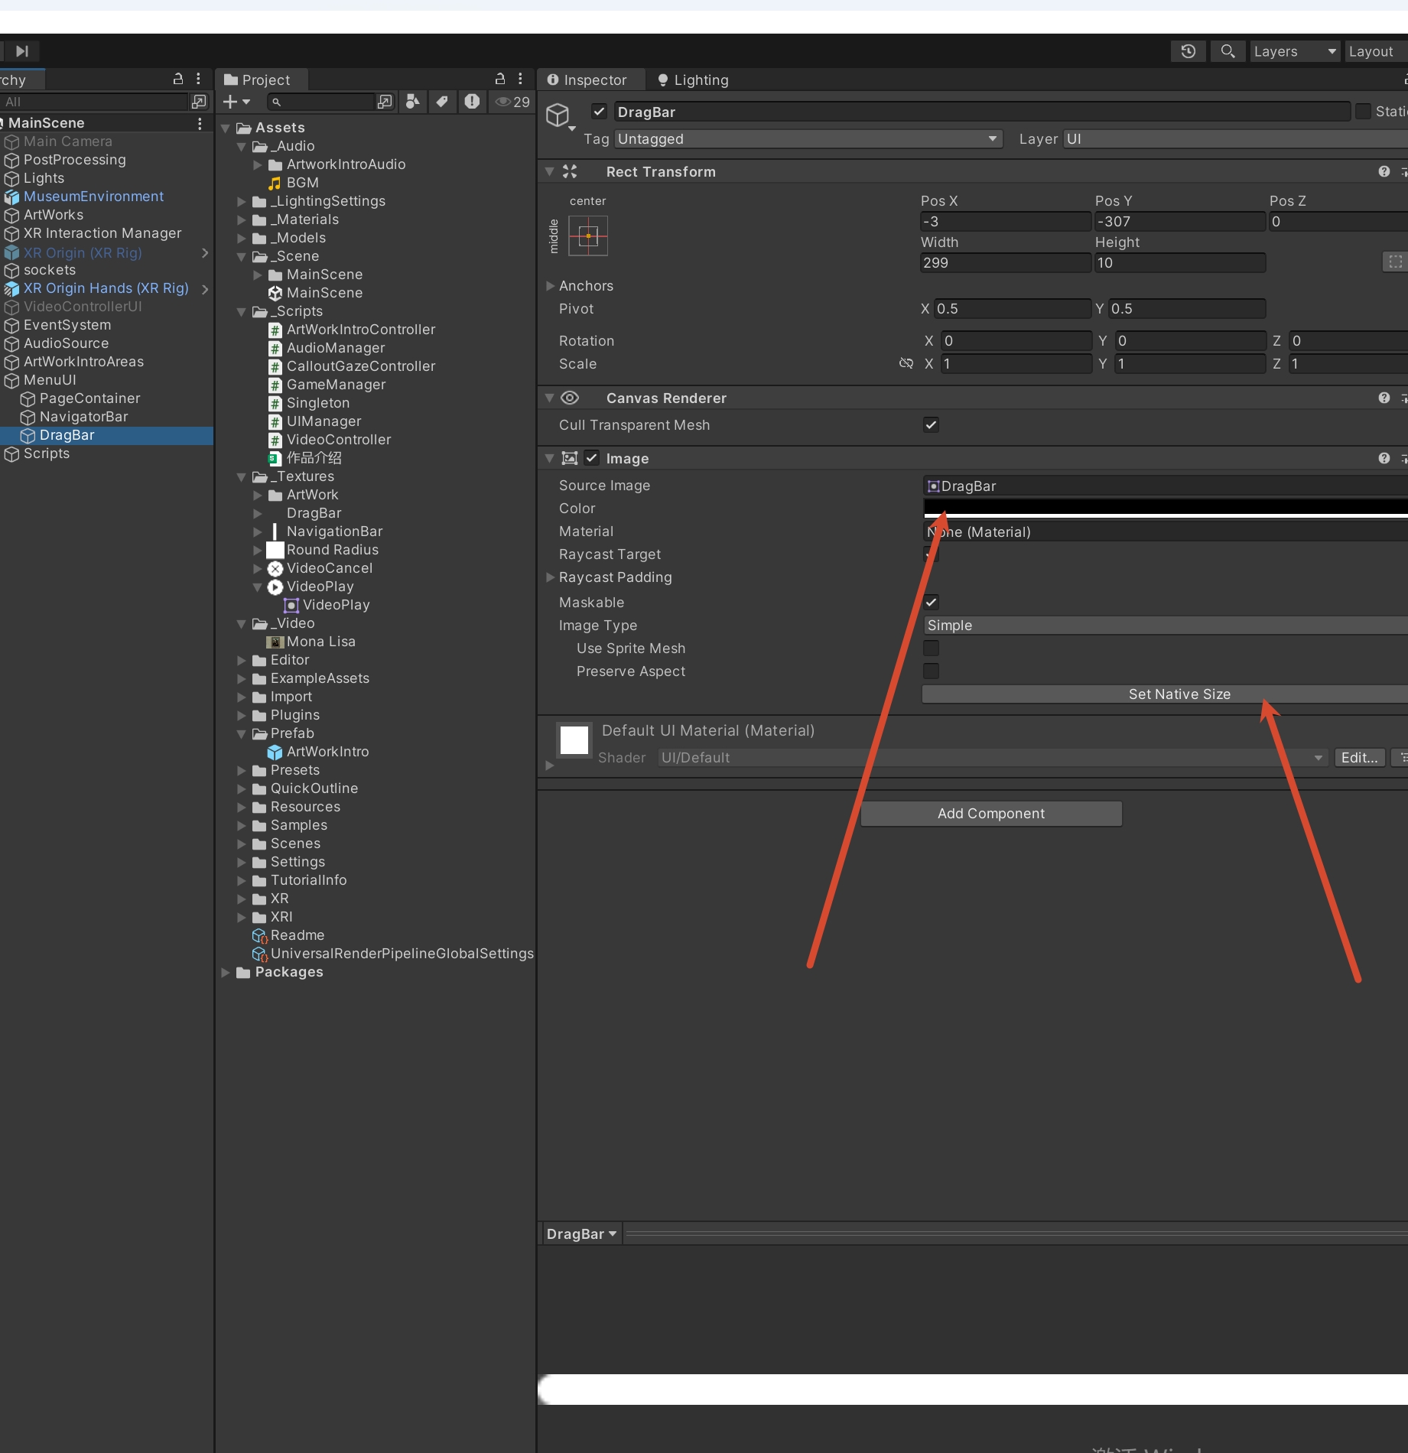
Task: Collapse the Rect Transform component
Action: (550, 171)
